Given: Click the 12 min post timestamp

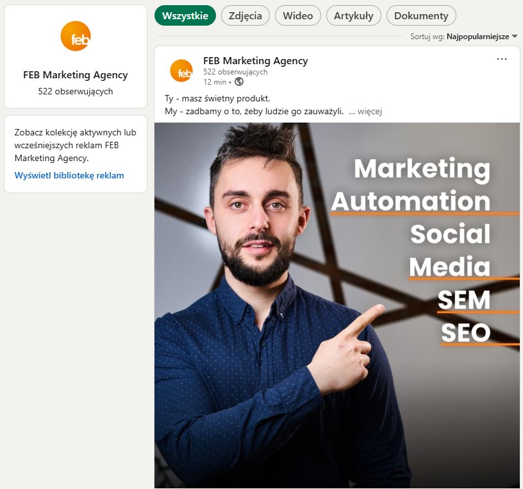Looking at the screenshot, I should coord(215,82).
